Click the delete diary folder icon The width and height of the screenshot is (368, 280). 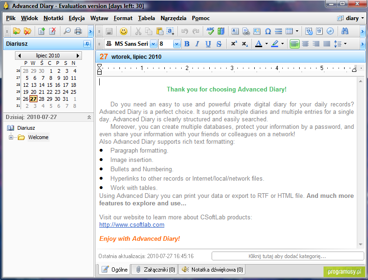[28, 31]
